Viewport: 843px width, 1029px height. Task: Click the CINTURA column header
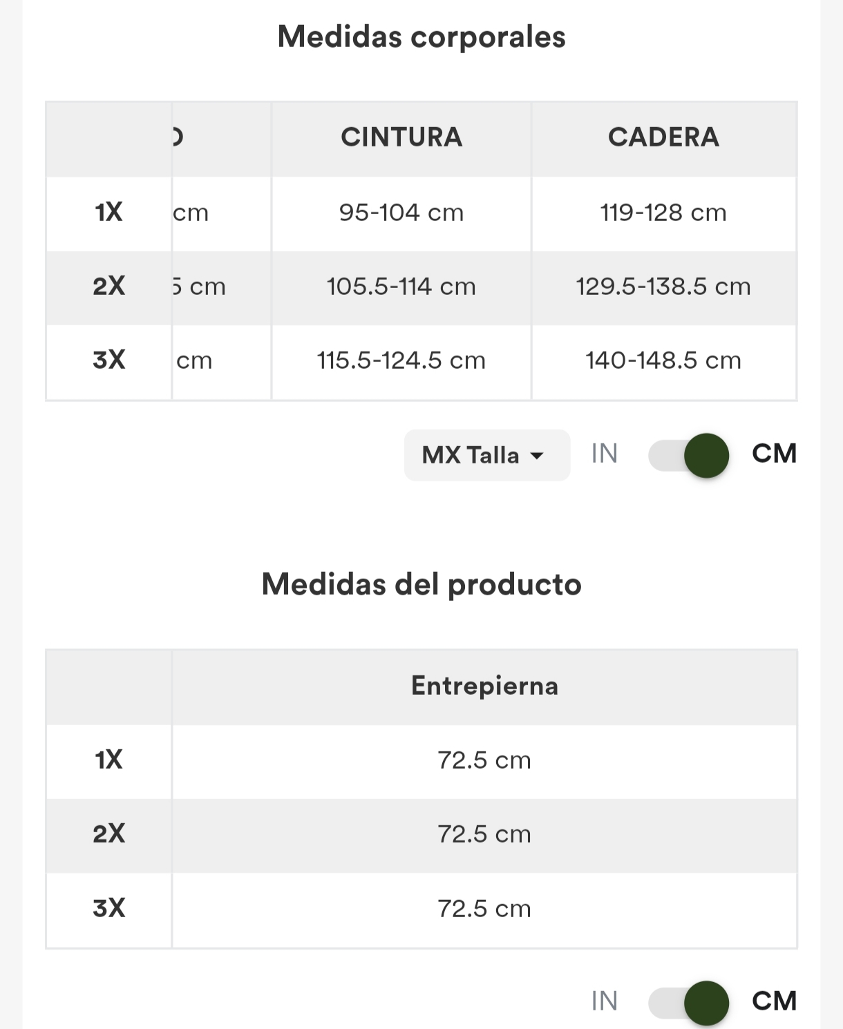[x=401, y=137]
